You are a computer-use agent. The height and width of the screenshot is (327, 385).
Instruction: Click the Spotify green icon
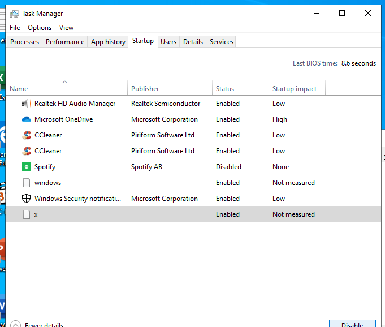tap(27, 167)
